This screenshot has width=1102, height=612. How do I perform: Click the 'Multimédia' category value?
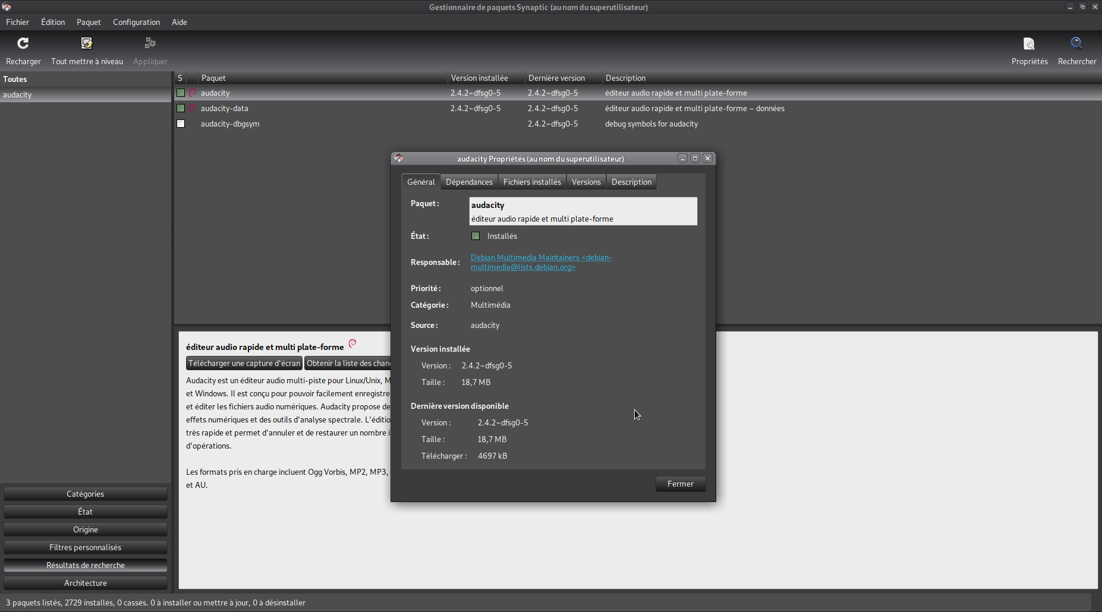(490, 305)
